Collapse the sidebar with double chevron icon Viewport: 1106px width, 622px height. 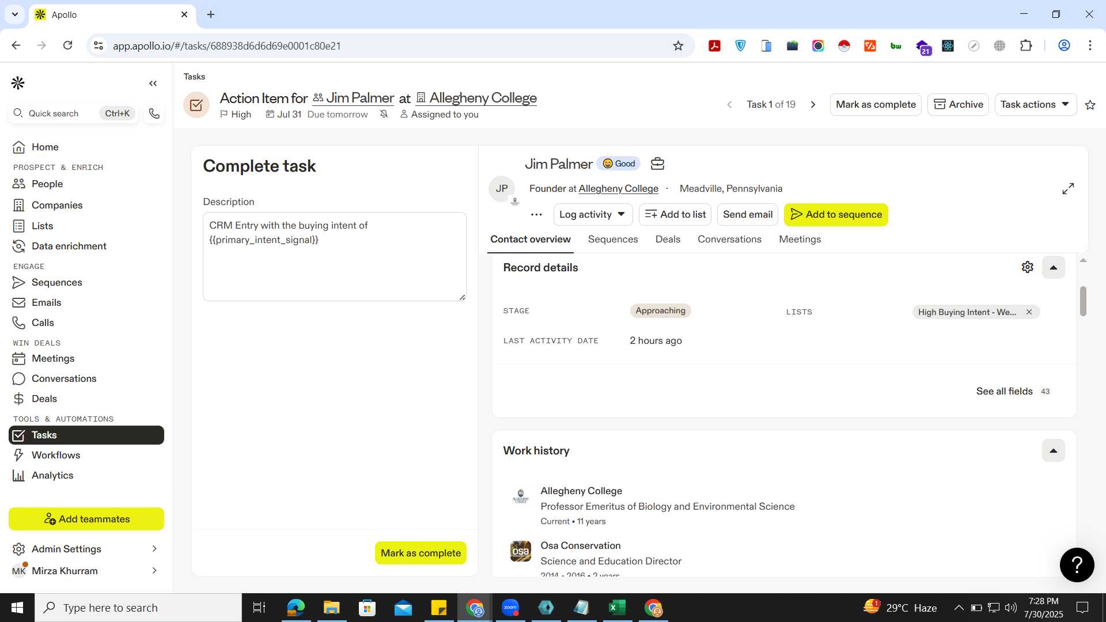tap(153, 84)
